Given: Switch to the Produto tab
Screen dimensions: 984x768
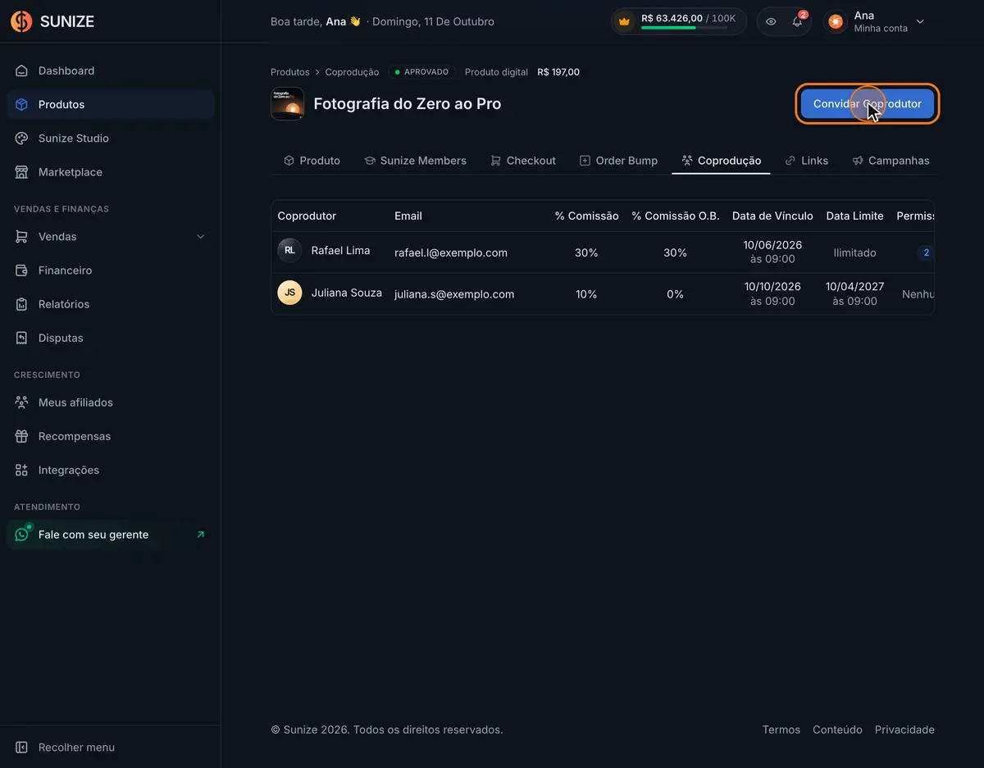Looking at the screenshot, I should coord(312,161).
